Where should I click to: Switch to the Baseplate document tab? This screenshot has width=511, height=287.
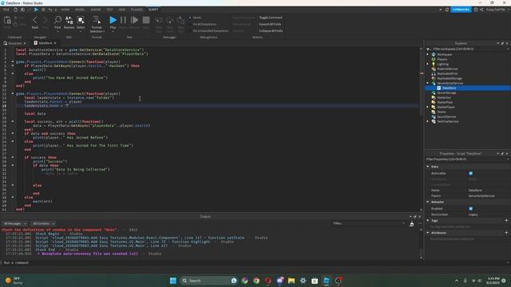pyautogui.click(x=14, y=43)
